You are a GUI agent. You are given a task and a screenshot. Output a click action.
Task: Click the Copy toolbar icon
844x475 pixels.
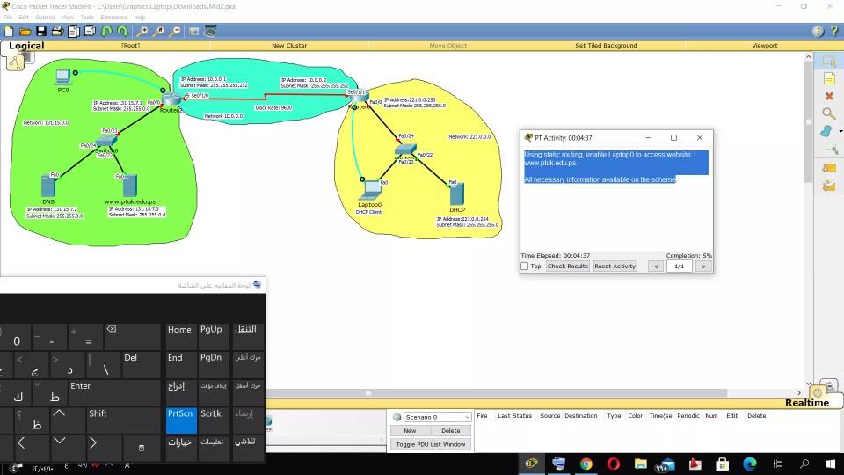tap(74, 32)
